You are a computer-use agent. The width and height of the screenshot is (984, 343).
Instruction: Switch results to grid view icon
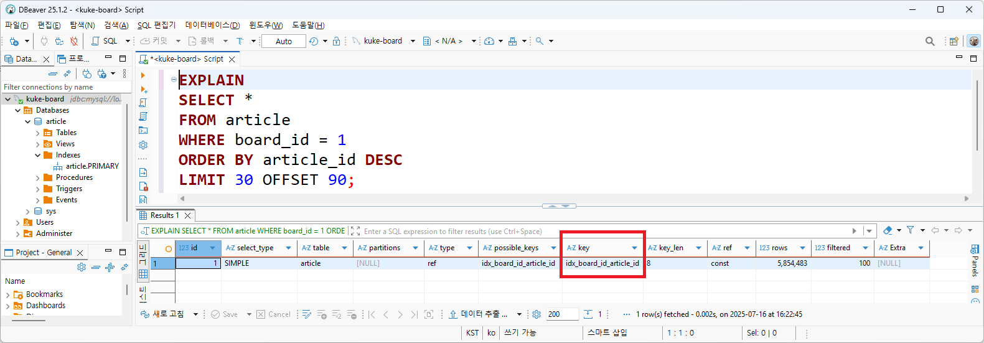143,274
